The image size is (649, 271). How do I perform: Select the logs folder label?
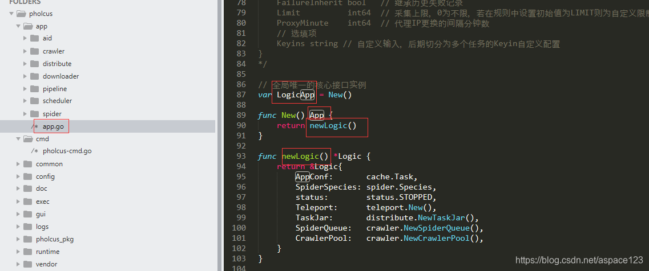pos(42,227)
